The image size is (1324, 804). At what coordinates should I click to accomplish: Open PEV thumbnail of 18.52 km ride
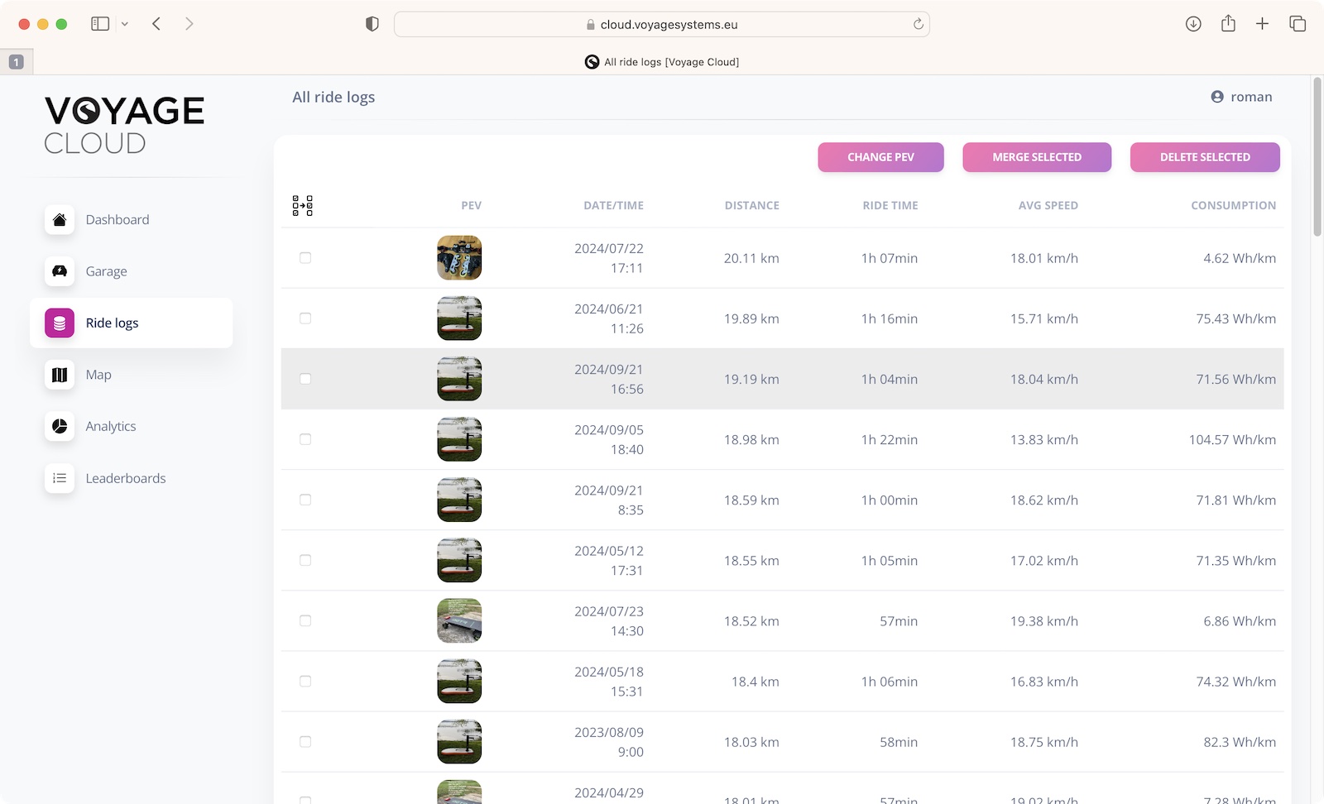click(x=459, y=620)
